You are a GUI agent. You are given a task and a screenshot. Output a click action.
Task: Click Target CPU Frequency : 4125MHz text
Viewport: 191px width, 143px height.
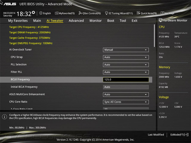(29, 27)
